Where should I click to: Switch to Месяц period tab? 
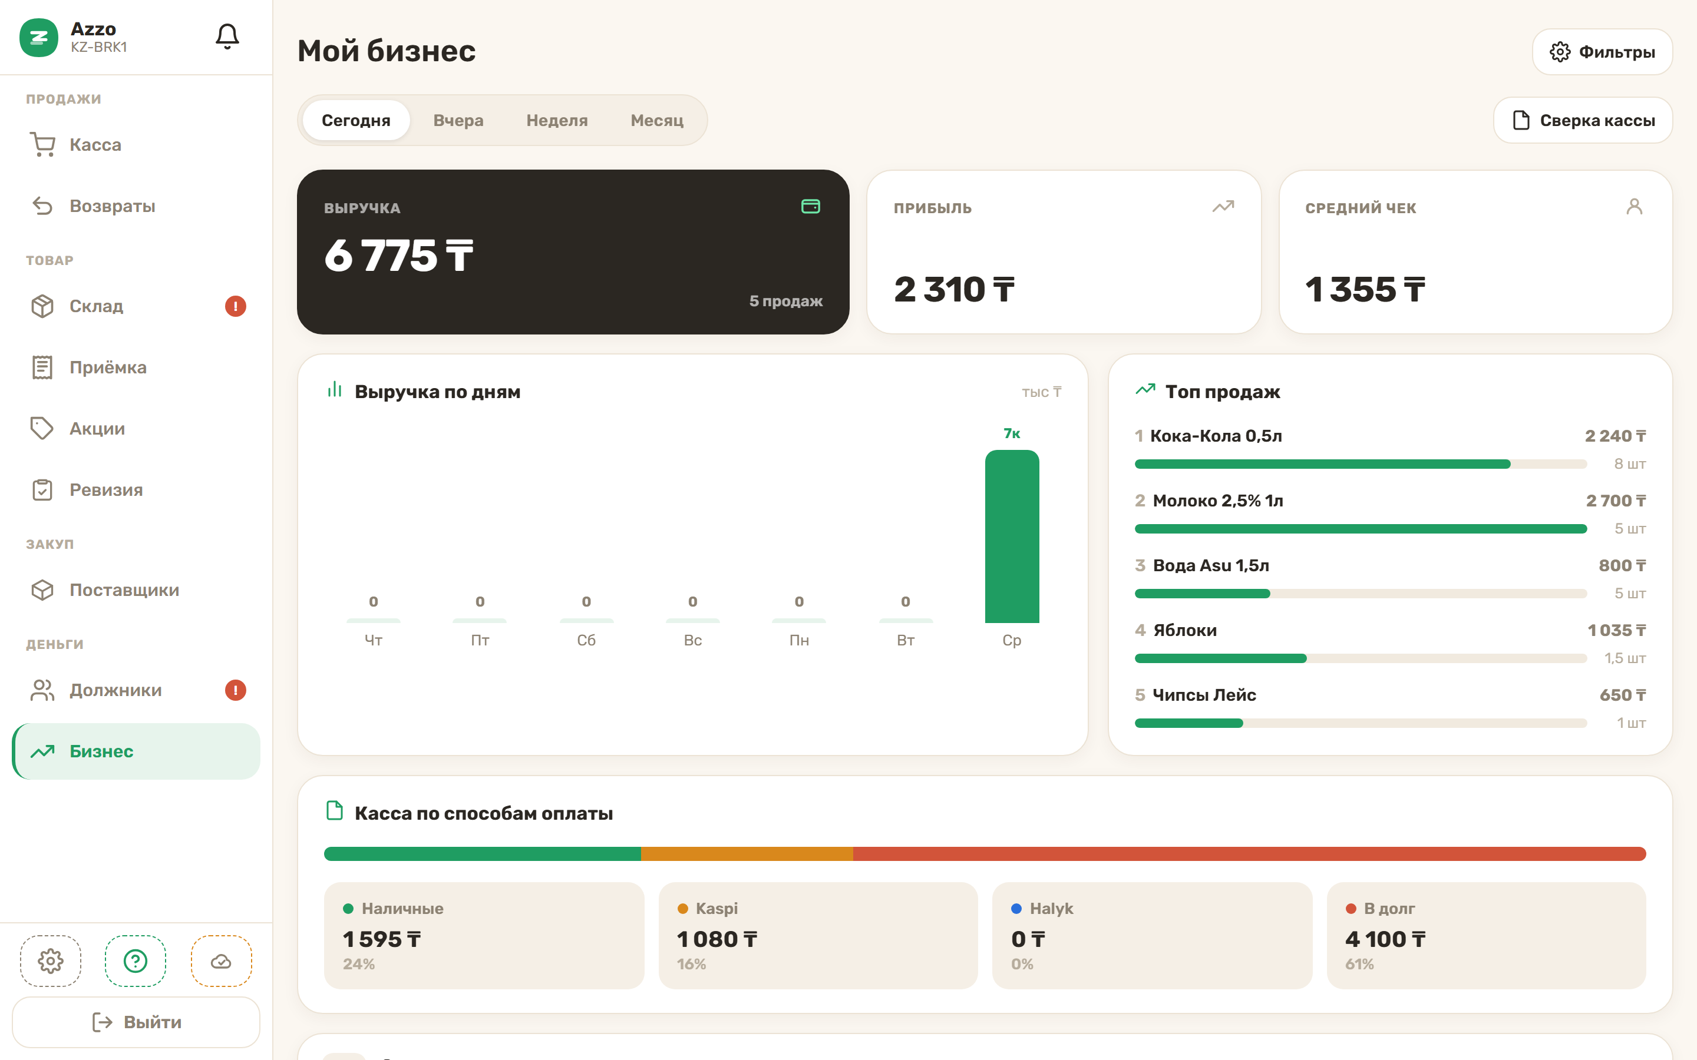657,121
